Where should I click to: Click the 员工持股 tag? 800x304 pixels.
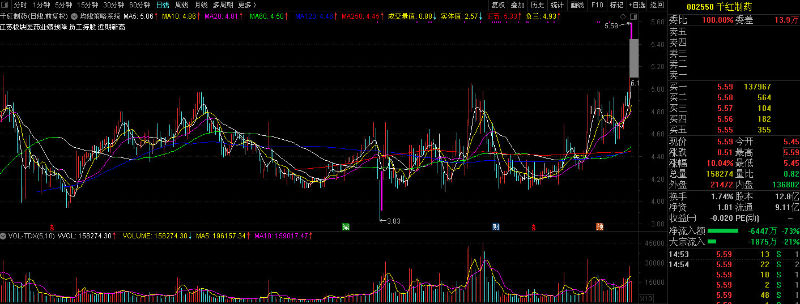coord(82,27)
